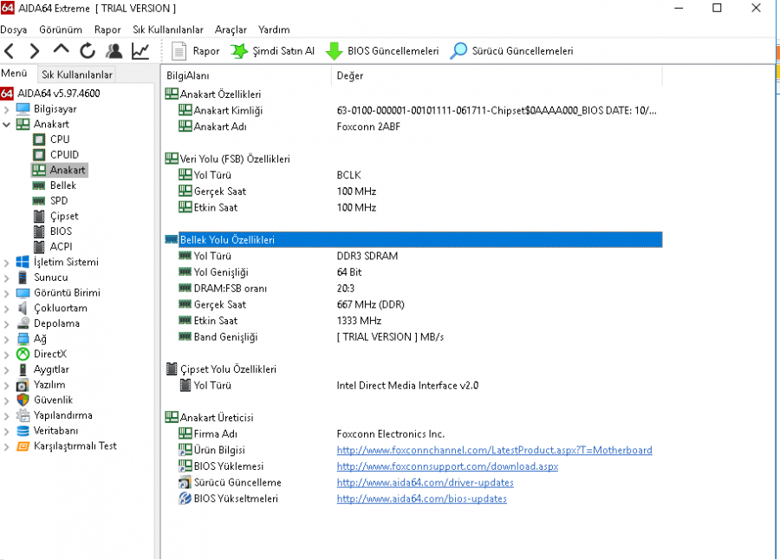
Task: Click the İşletim Sistemi Windows logo icon
Action: click(23, 263)
